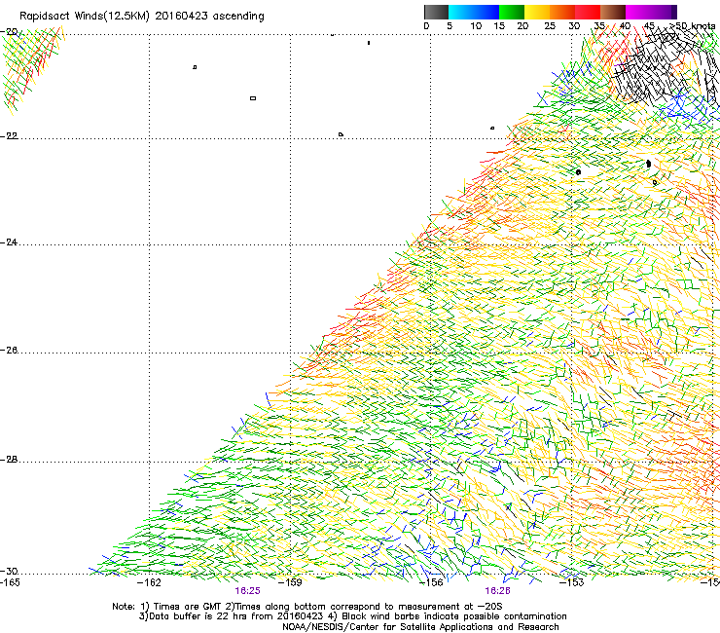
Task: Click the '-153' longitude label
Action: 572,583
